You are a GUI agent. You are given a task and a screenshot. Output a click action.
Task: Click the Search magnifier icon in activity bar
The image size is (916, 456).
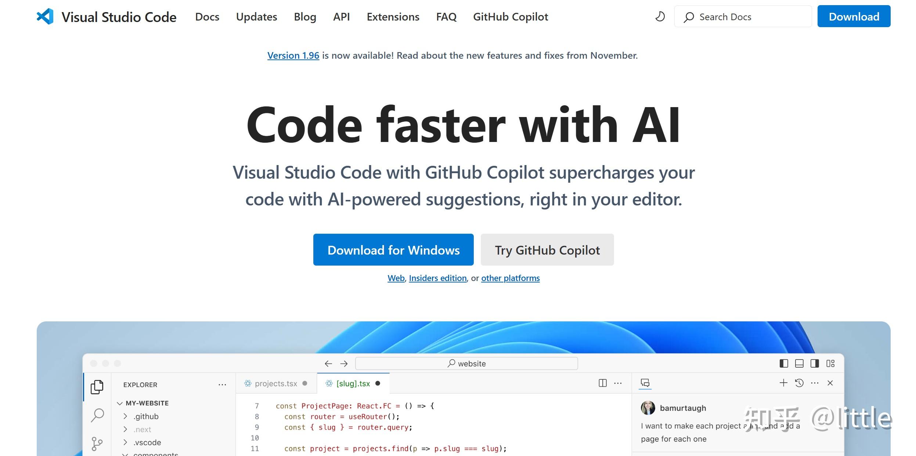97,415
